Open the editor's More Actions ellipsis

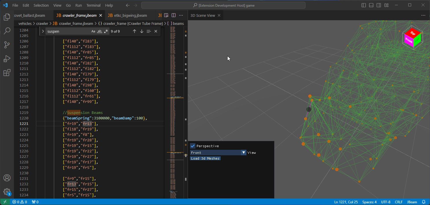point(181,15)
